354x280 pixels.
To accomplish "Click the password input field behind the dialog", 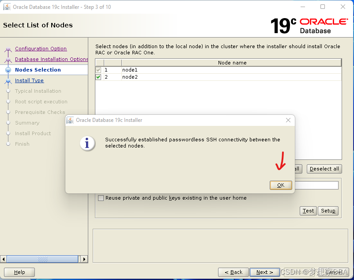I will pyautogui.click(x=316, y=185).
